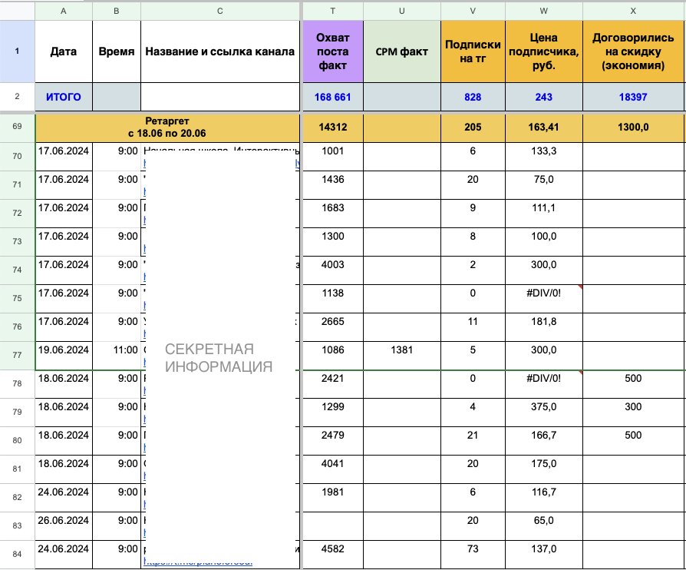The width and height of the screenshot is (686, 570).
Task: Select the 'ИТОГО' cell
Action: [64, 97]
